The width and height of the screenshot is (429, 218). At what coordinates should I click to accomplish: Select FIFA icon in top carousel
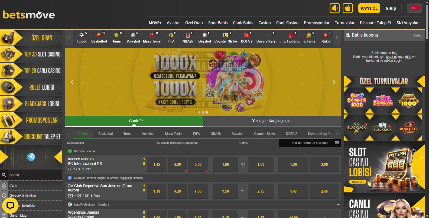pyautogui.click(x=171, y=38)
